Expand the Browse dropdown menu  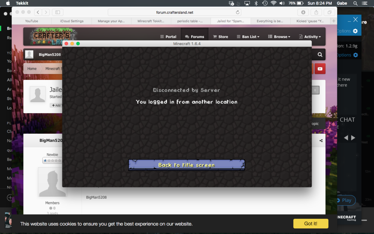(279, 37)
